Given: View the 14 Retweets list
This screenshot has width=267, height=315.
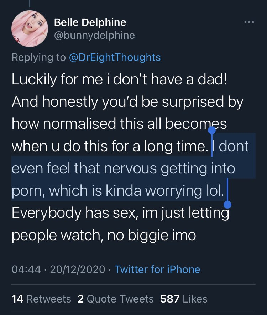Looking at the screenshot, I should [41, 299].
